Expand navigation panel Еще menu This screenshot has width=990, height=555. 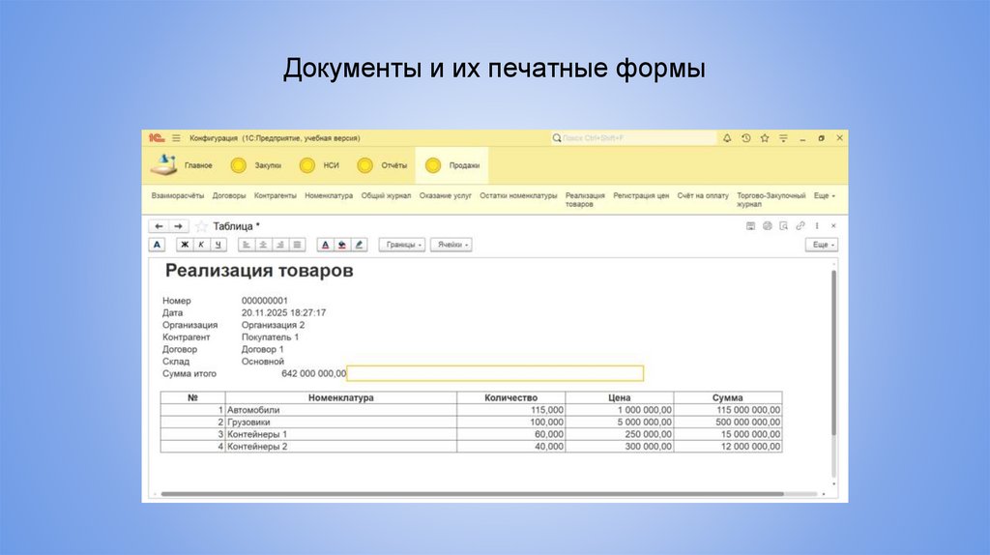[x=824, y=195]
